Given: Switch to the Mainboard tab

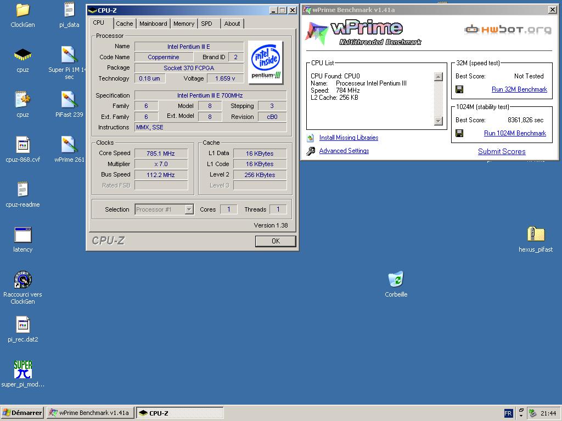Looking at the screenshot, I should 153,24.
